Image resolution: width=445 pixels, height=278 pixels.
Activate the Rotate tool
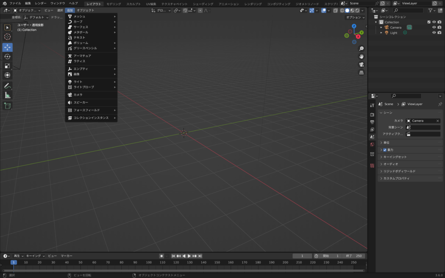point(7,57)
